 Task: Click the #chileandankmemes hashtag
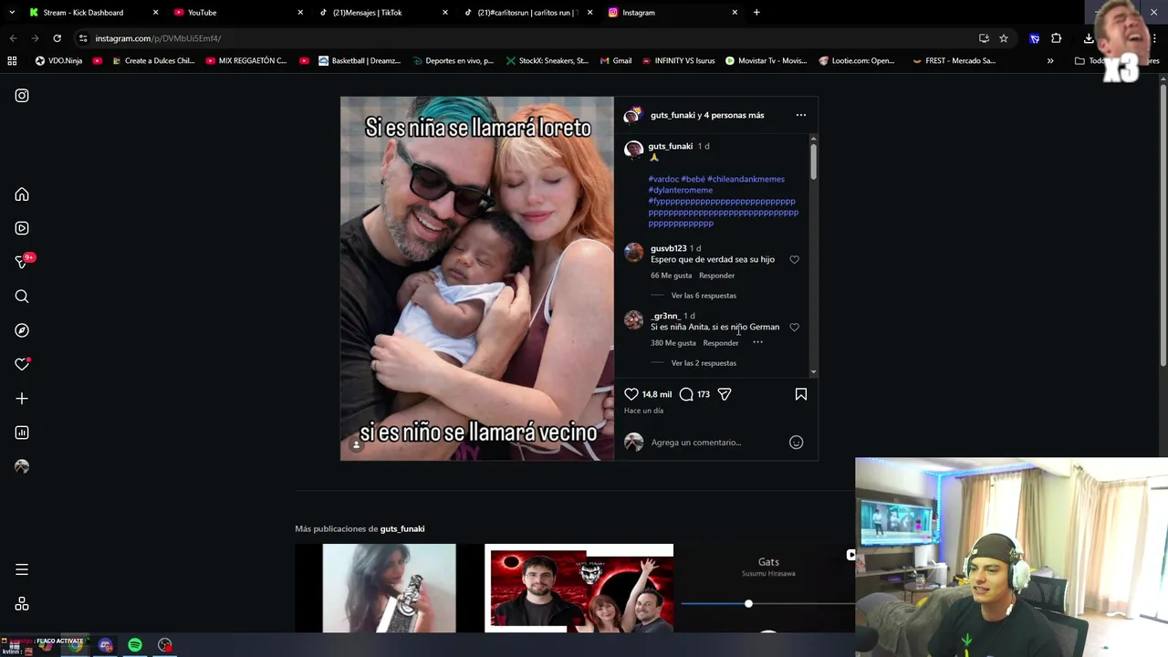[746, 179]
